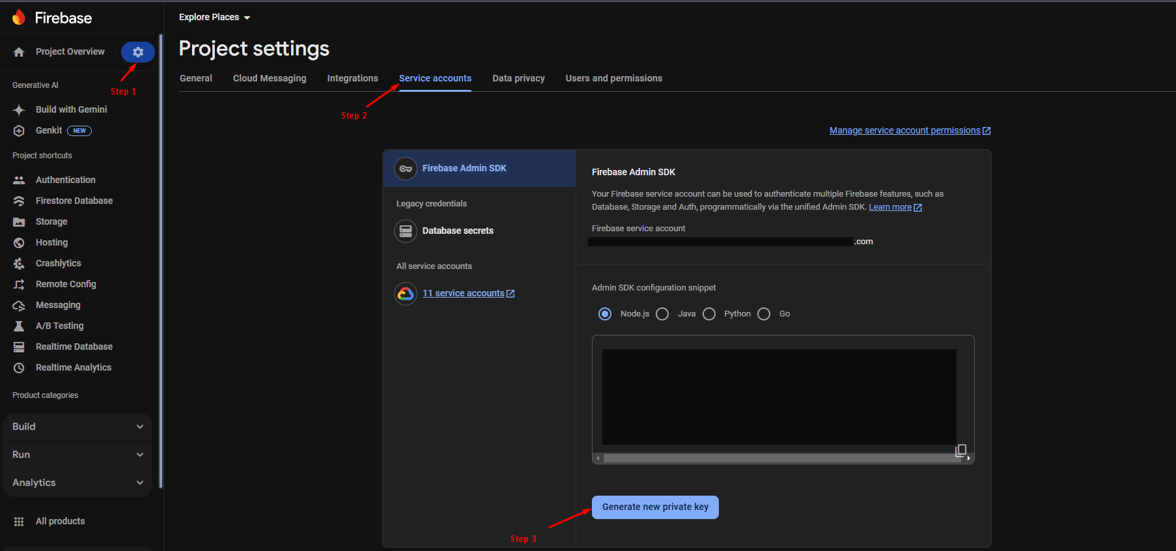This screenshot has height=551, width=1176.
Task: Click the Build with Gemini sparkle icon
Action: click(19, 109)
